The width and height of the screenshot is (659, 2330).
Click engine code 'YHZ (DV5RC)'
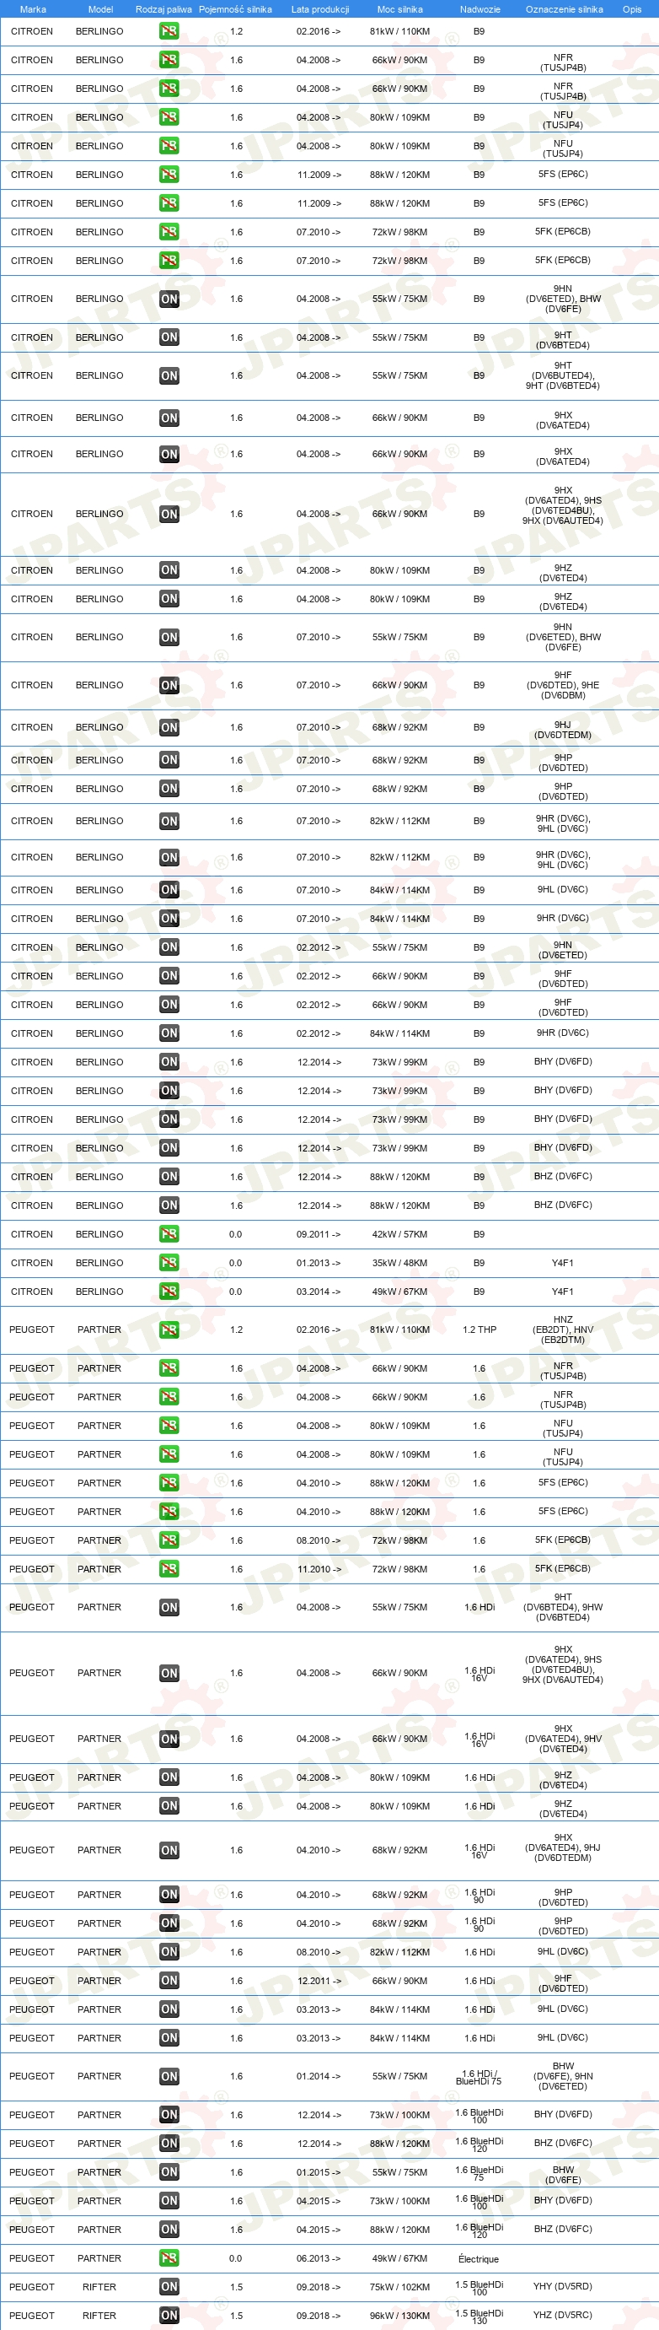click(562, 2316)
